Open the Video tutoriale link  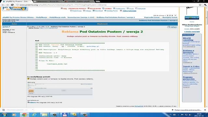[129, 11]
